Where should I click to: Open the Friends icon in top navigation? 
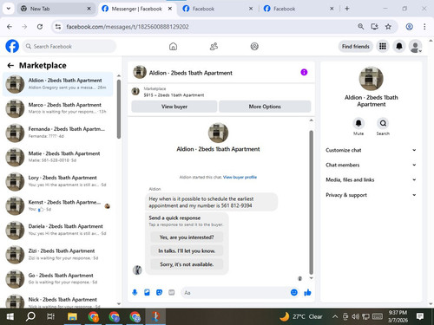click(x=214, y=46)
